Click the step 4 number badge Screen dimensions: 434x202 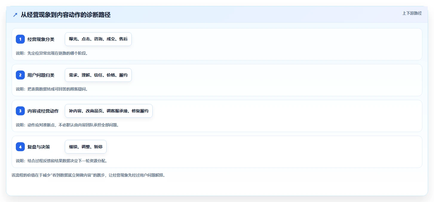[x=20, y=147]
